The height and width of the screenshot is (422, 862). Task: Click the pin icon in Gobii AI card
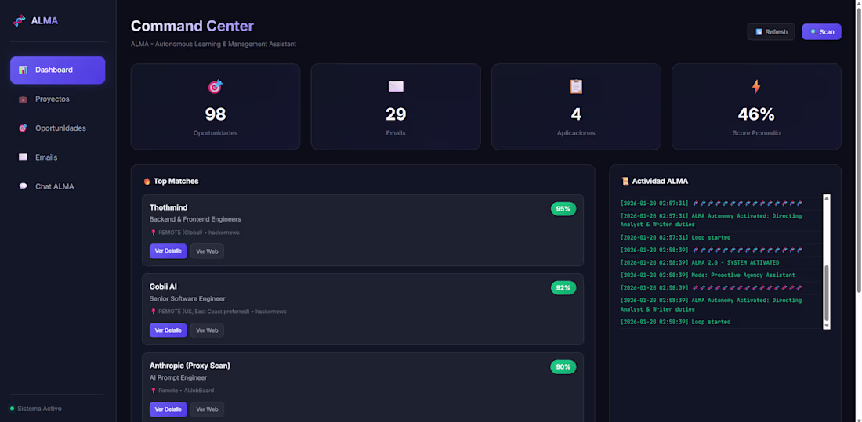pyautogui.click(x=154, y=312)
